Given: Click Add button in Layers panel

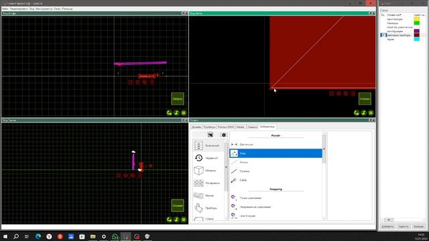Looking at the screenshot, I should pos(387,226).
